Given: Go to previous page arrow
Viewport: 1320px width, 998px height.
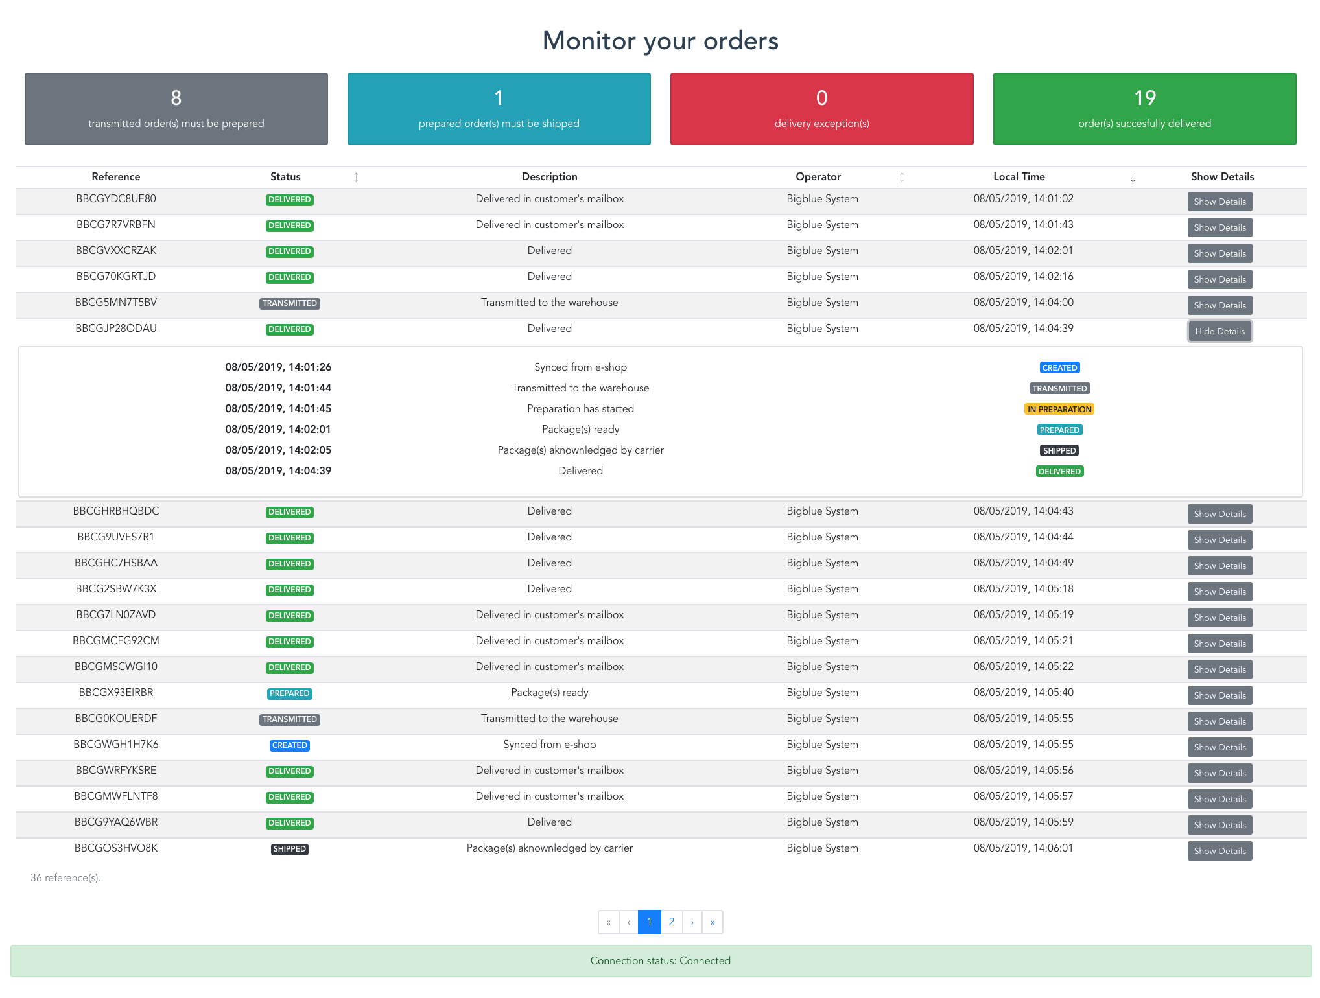Looking at the screenshot, I should coord(628,922).
